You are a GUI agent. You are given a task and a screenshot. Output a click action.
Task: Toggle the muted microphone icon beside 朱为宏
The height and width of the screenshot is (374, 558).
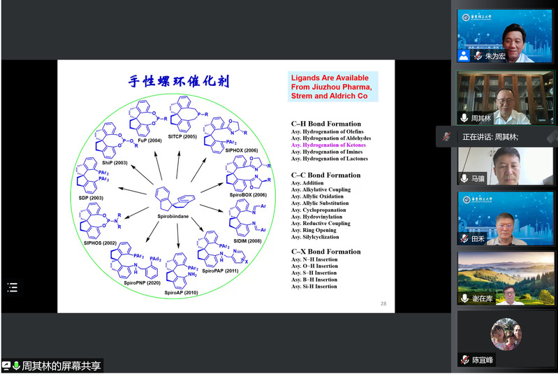coord(478,55)
